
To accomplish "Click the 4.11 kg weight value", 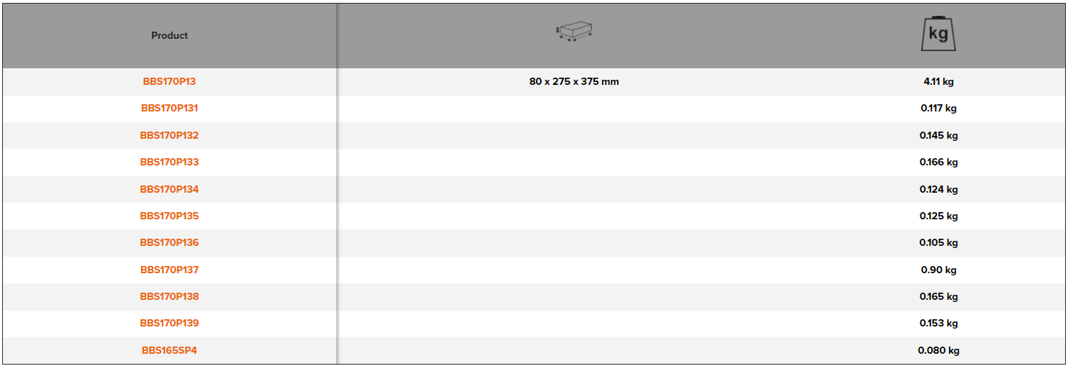I will [938, 81].
